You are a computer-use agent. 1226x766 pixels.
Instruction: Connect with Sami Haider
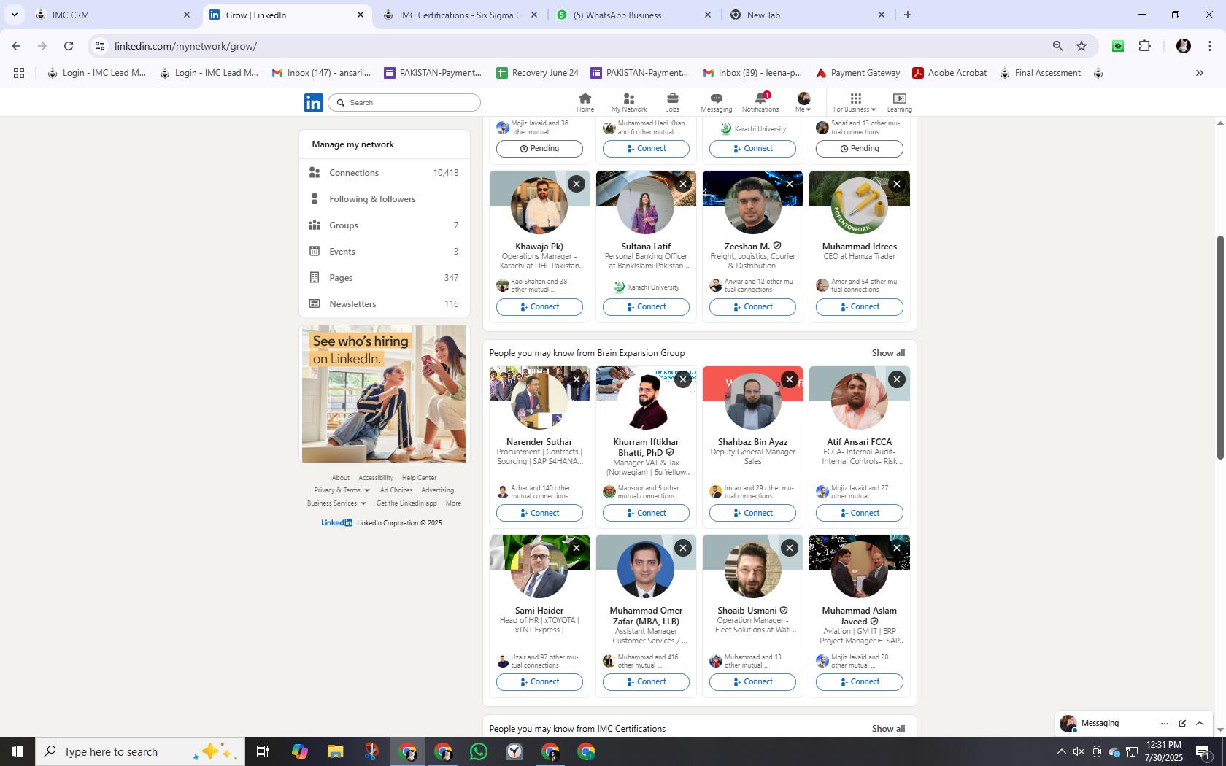[x=539, y=682]
